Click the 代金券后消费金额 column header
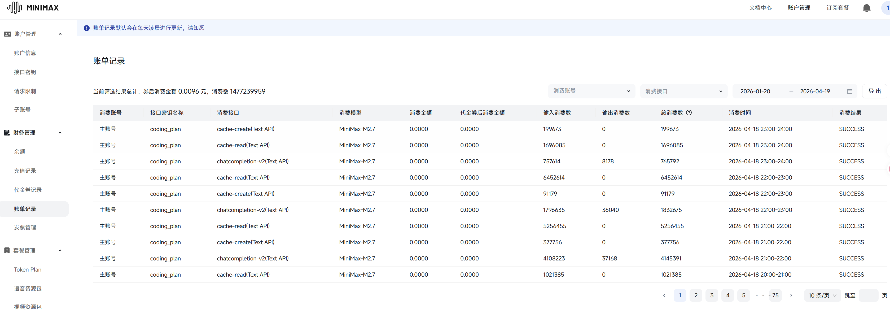 (482, 113)
